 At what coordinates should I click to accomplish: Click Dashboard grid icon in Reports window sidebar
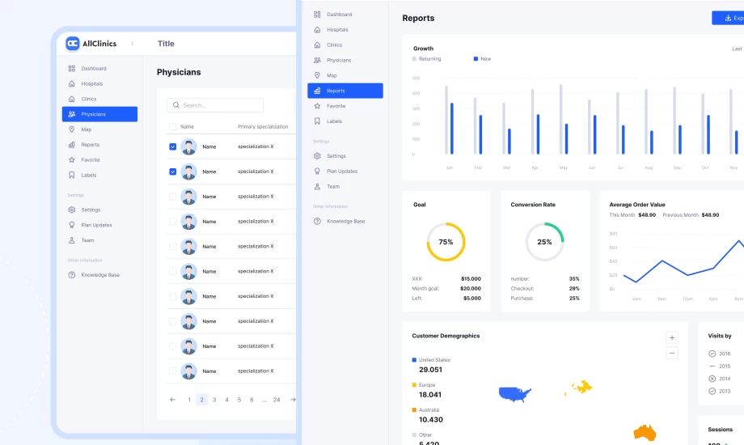click(x=318, y=15)
